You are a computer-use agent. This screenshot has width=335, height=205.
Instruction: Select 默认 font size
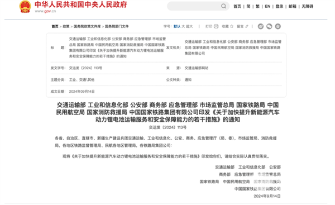177,26
